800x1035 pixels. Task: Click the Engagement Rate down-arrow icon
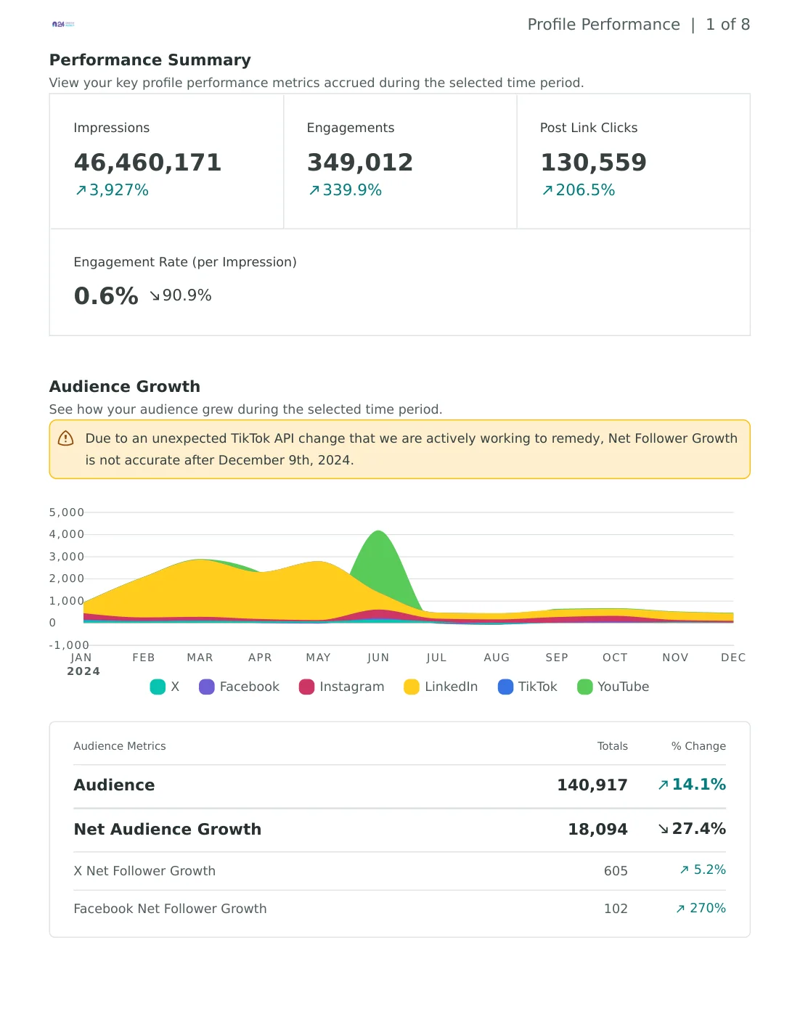155,295
